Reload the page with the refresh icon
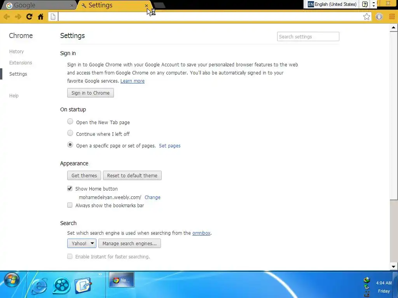This screenshot has width=398, height=298. click(29, 17)
